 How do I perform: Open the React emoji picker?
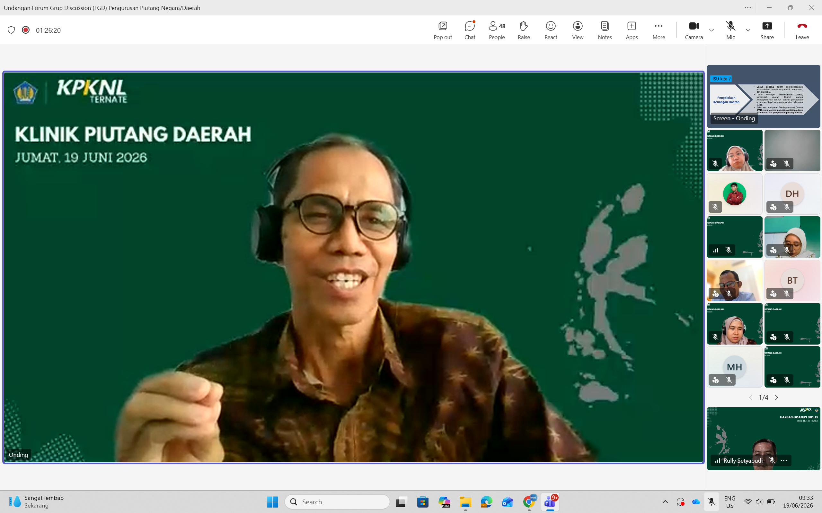point(551,30)
